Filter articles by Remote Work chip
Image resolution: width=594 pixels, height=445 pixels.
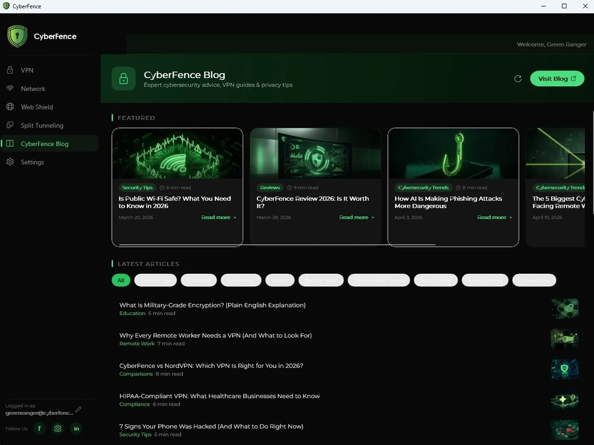[x=321, y=280]
